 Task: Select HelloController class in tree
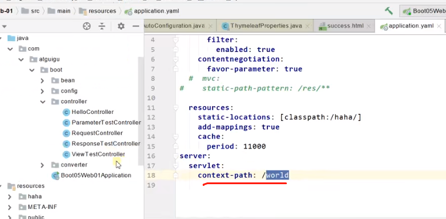pyautogui.click(x=92, y=112)
